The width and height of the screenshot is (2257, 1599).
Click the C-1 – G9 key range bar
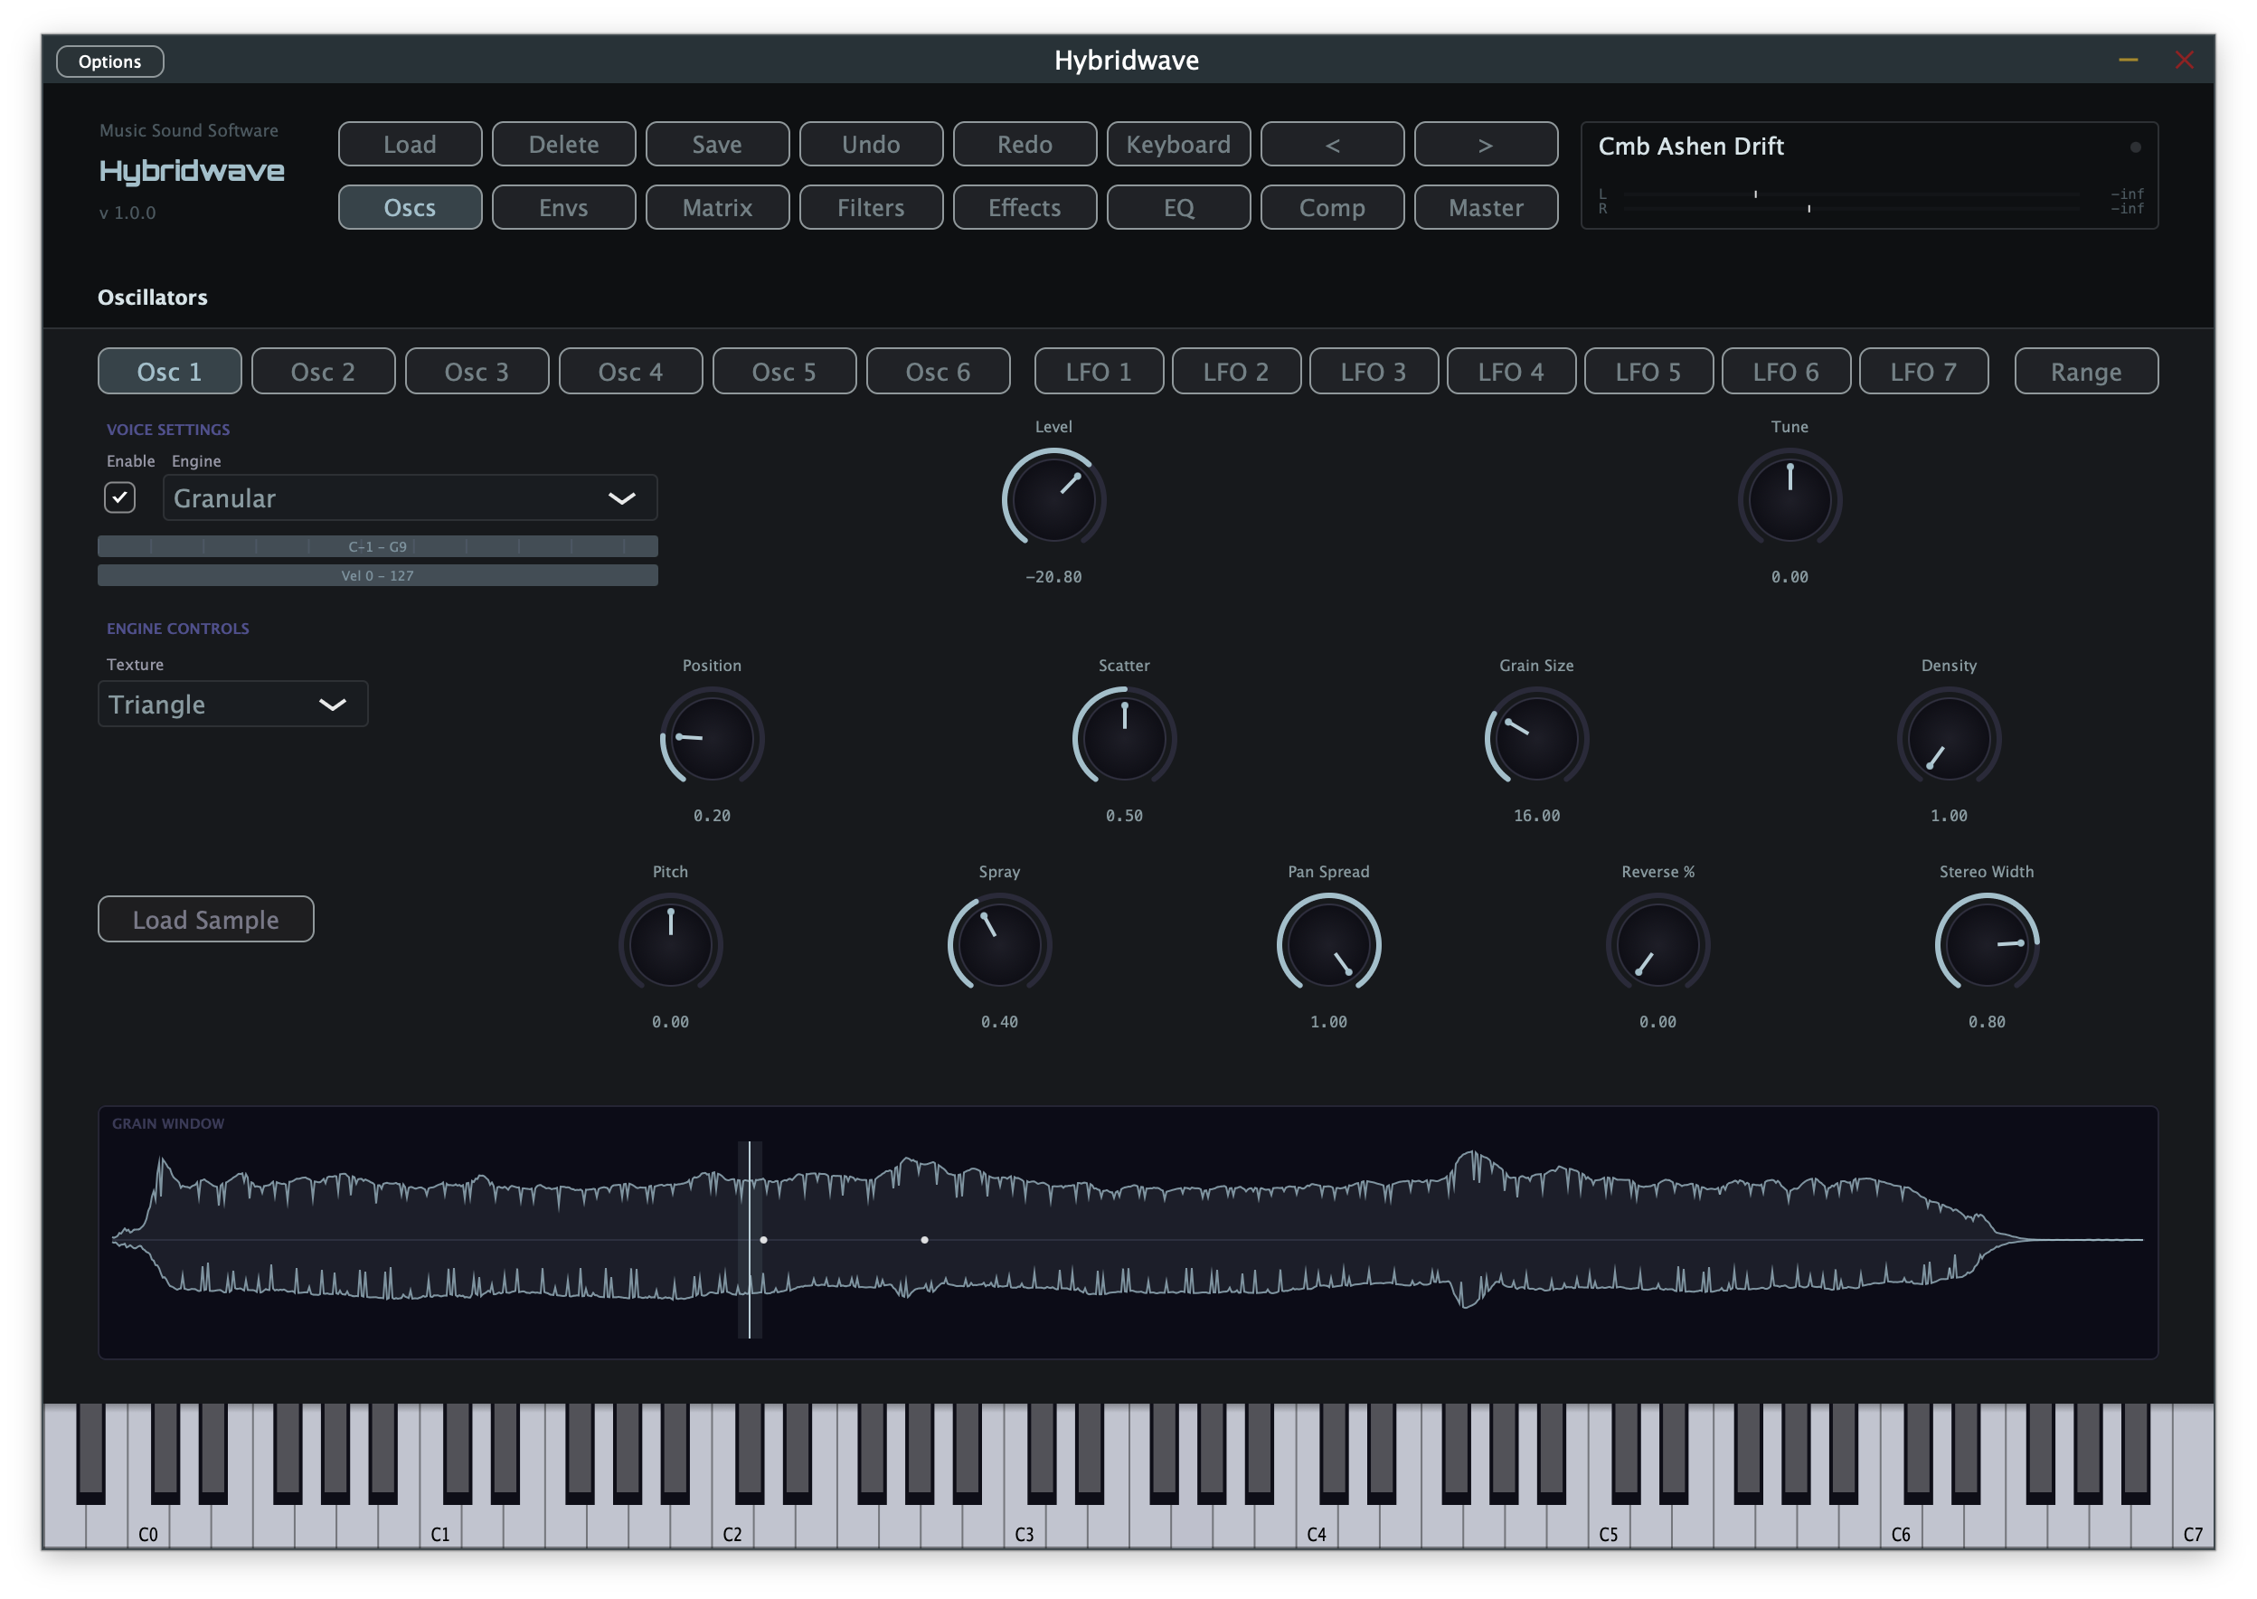pos(377,545)
